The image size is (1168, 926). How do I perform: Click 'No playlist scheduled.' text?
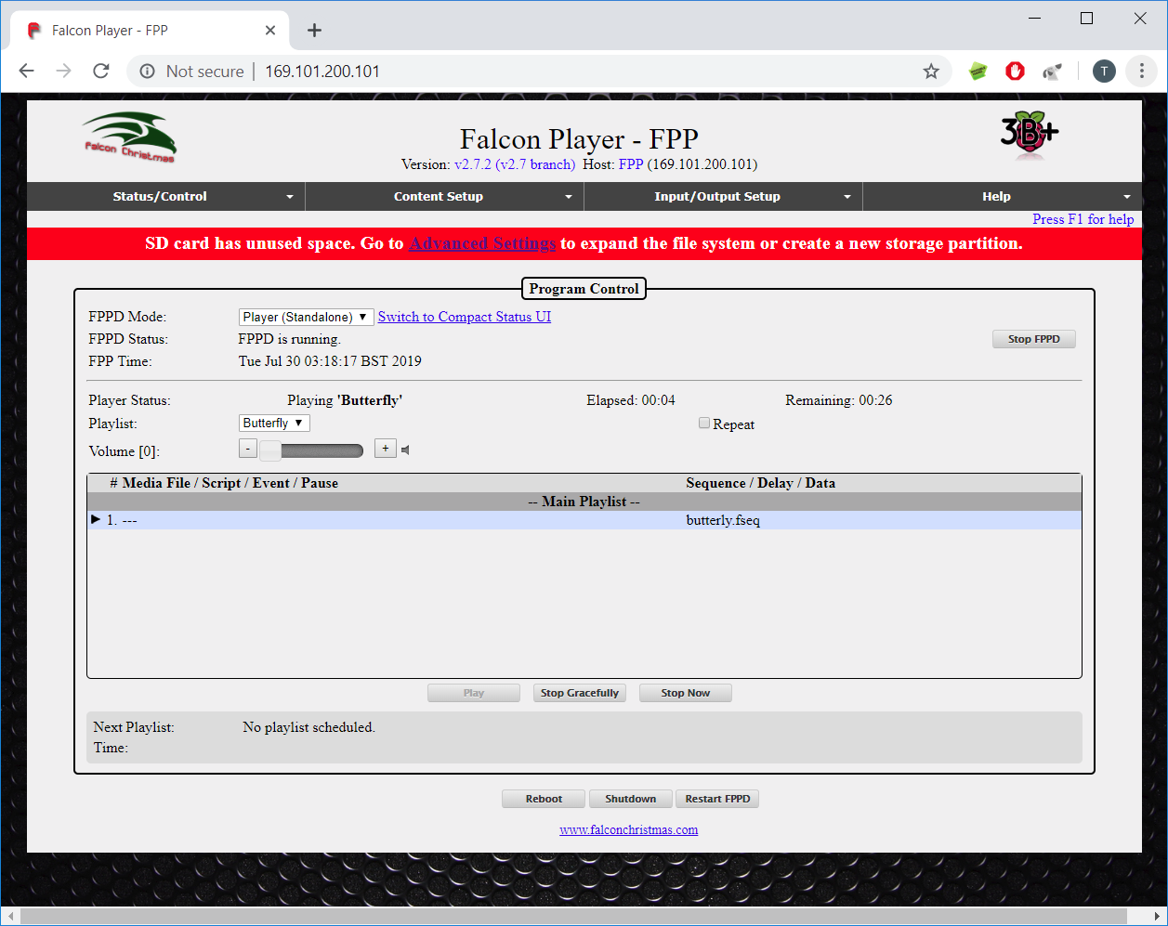[309, 727]
